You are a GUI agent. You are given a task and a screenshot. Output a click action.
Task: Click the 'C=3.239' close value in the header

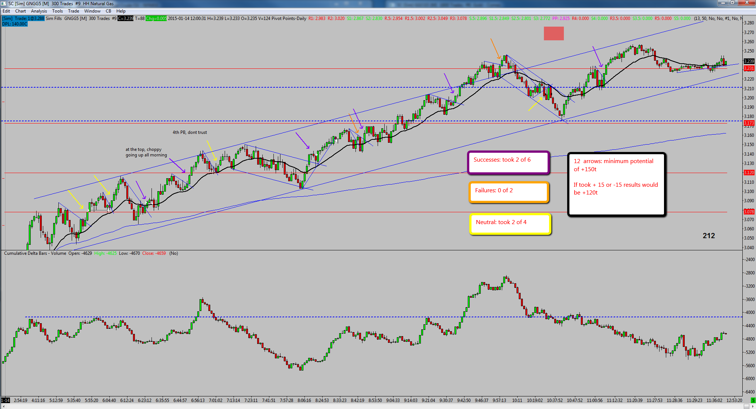pyautogui.click(x=126, y=18)
